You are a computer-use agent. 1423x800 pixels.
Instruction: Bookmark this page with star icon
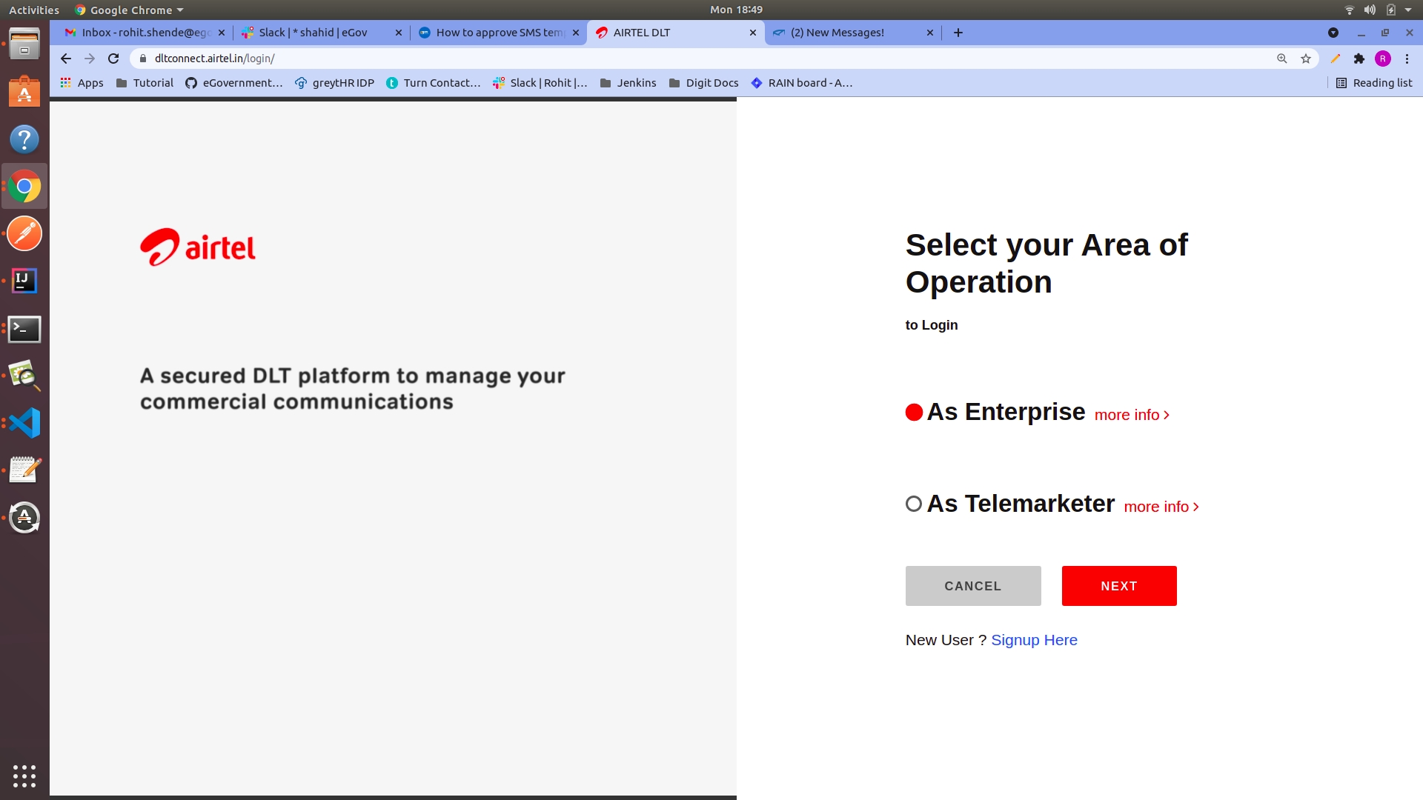(1306, 59)
